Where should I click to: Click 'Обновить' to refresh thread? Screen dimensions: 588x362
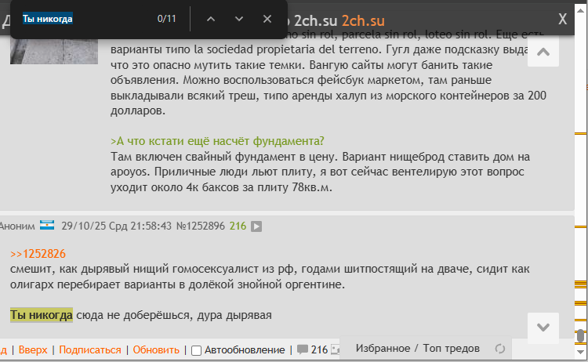click(156, 350)
